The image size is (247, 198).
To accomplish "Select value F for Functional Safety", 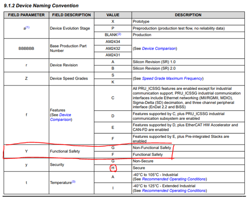I will [x=113, y=155].
